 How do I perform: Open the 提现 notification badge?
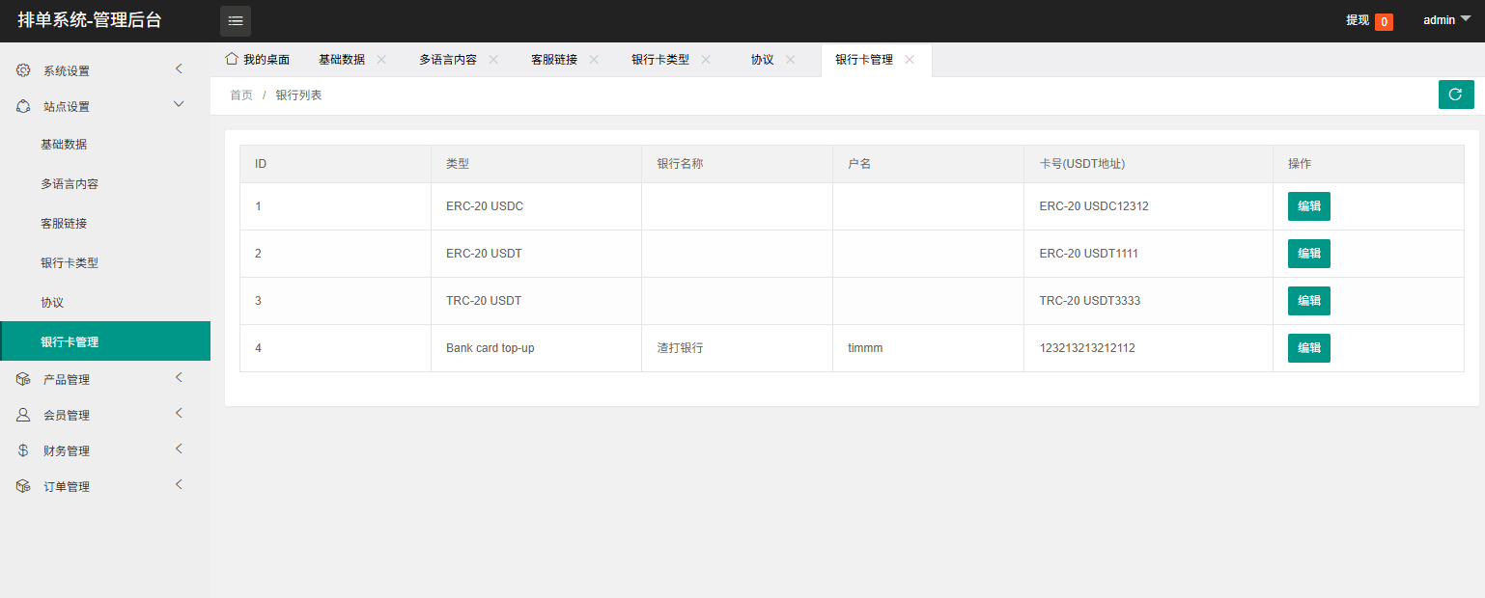(1383, 21)
